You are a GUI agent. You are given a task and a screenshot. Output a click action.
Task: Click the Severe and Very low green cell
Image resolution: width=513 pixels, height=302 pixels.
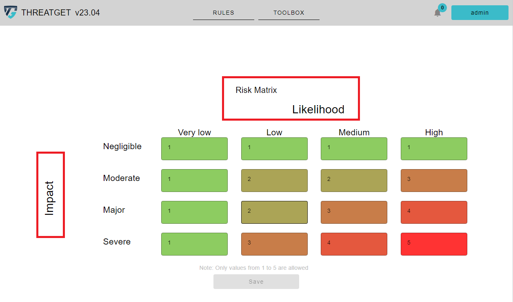pyautogui.click(x=194, y=244)
